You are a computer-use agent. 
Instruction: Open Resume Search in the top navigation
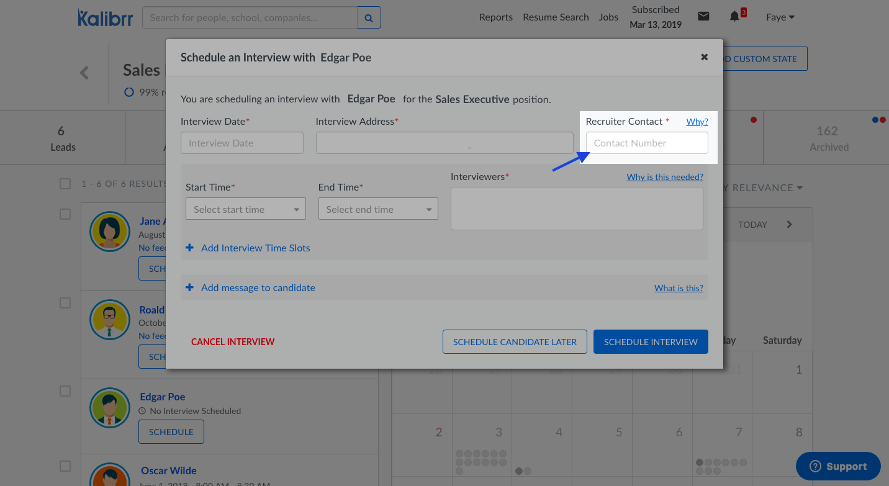coord(556,17)
